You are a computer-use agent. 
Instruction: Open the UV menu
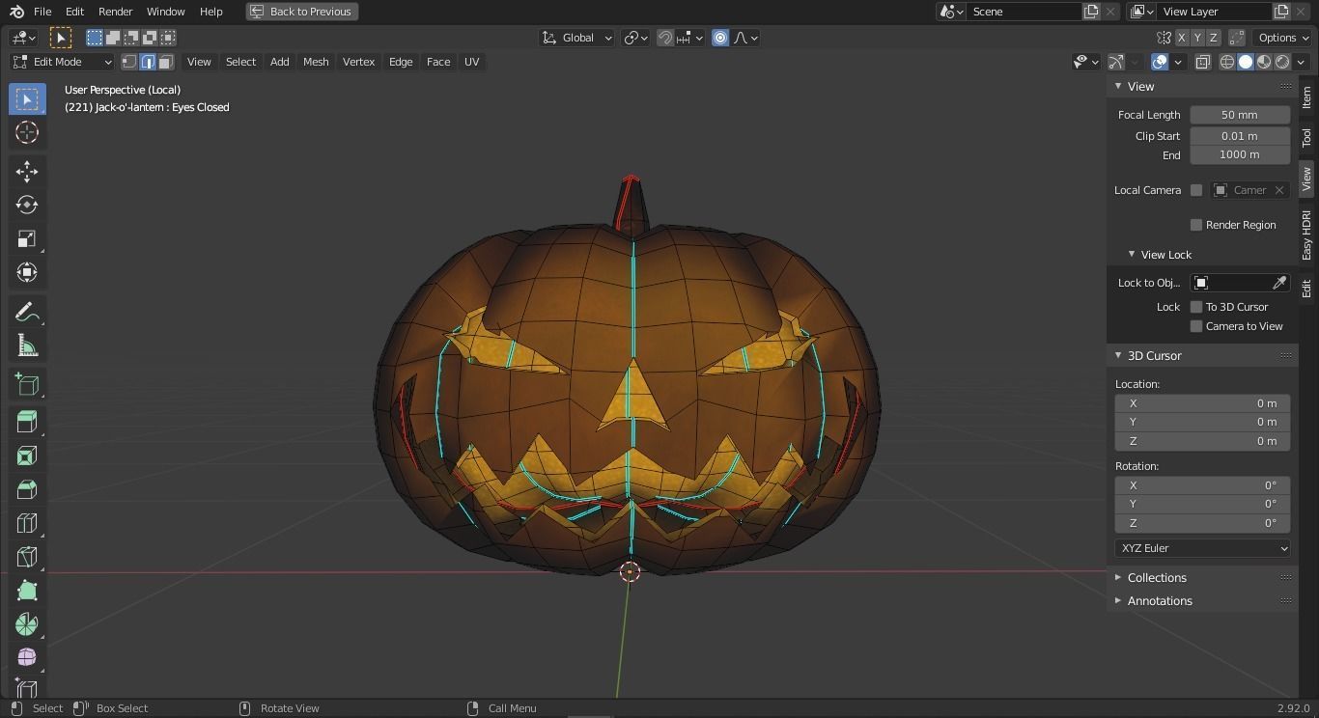click(471, 62)
